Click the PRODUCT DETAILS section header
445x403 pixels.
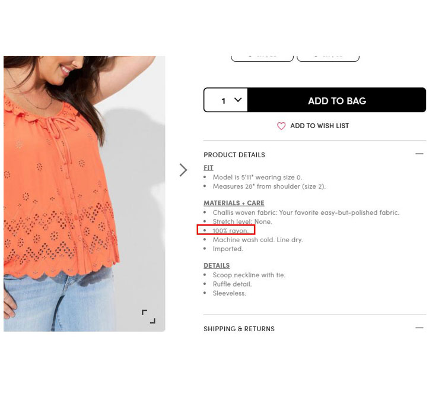click(234, 155)
